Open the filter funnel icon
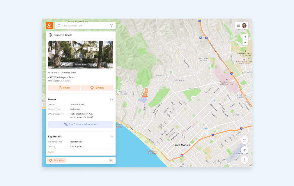294x186 pixels. (x=111, y=26)
